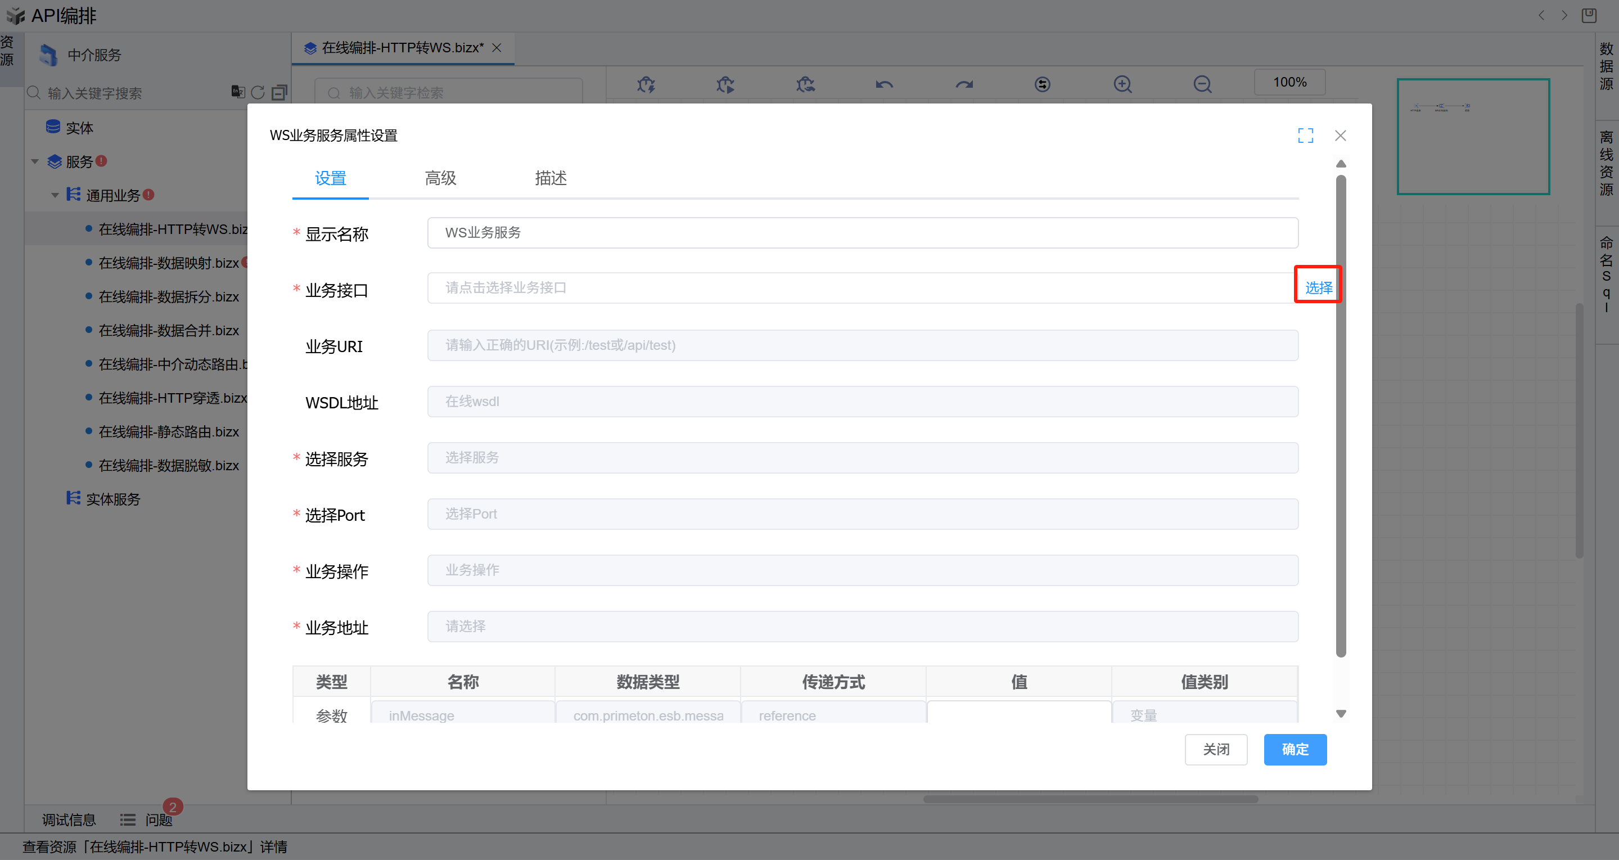Click the zoom in magnifier icon
1619x860 pixels.
coord(1122,84)
